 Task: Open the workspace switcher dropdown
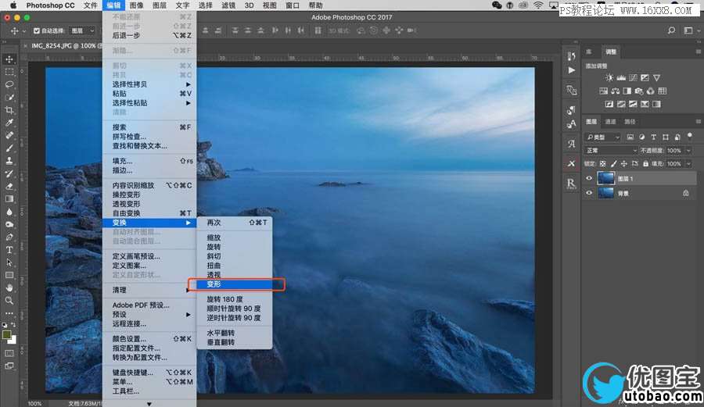coord(691,30)
